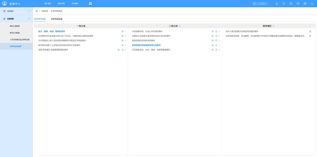Screen dimensions: 317x157
Task: Switch to the 监管措施配置 tab
Action: coord(56,19)
